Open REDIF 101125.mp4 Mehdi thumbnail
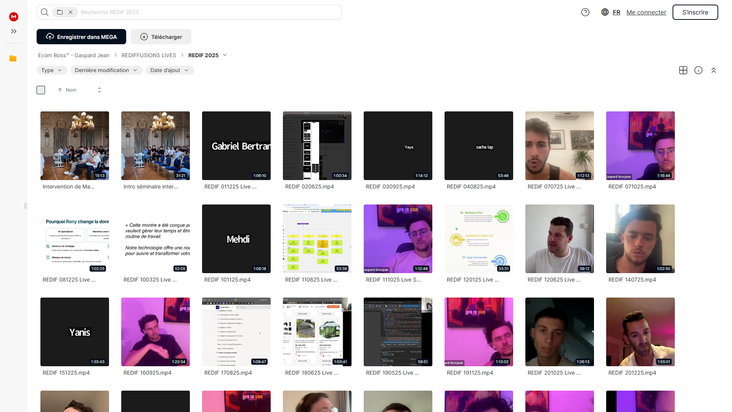This screenshot has height=412, width=732. point(236,239)
